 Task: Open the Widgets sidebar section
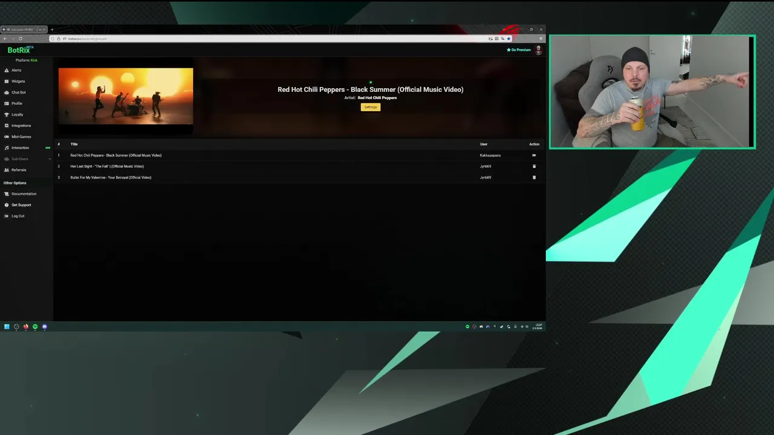[x=15, y=81]
